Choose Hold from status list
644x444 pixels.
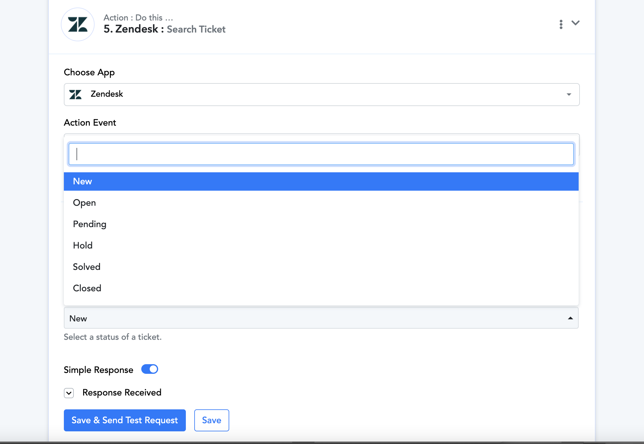[321, 245]
